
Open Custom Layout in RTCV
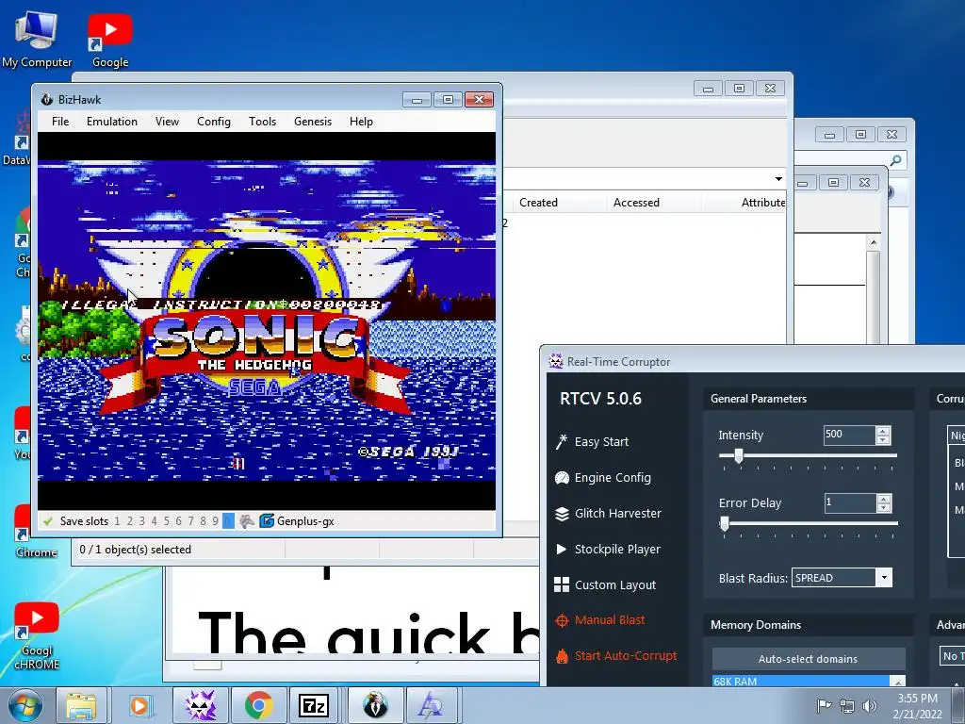614,584
